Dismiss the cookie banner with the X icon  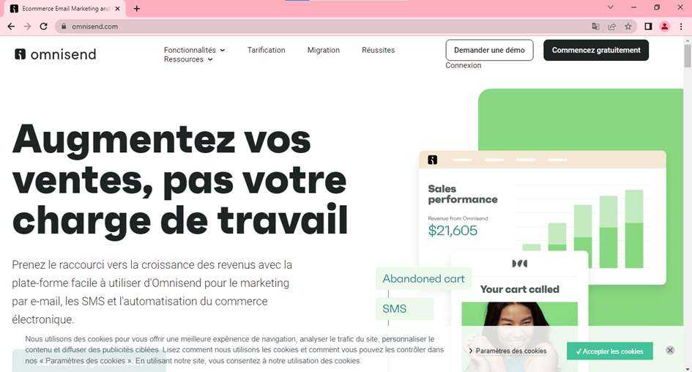point(670,351)
